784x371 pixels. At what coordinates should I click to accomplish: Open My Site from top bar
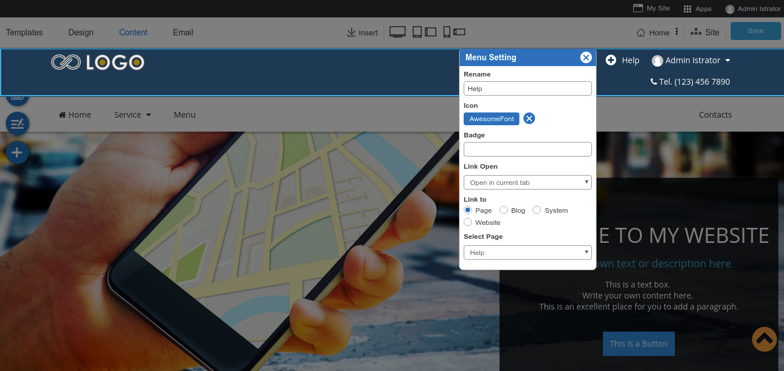(651, 9)
